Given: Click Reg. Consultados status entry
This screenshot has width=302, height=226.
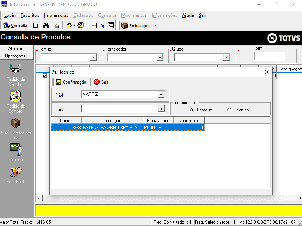Looking at the screenshot, I should click(172, 222).
